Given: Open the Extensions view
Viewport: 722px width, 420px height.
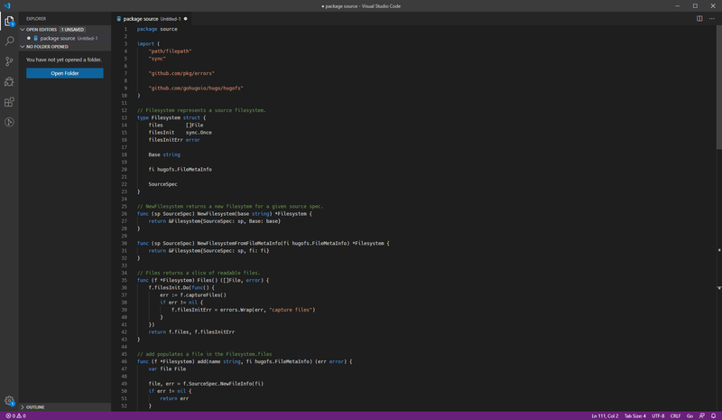Looking at the screenshot, I should [9, 103].
